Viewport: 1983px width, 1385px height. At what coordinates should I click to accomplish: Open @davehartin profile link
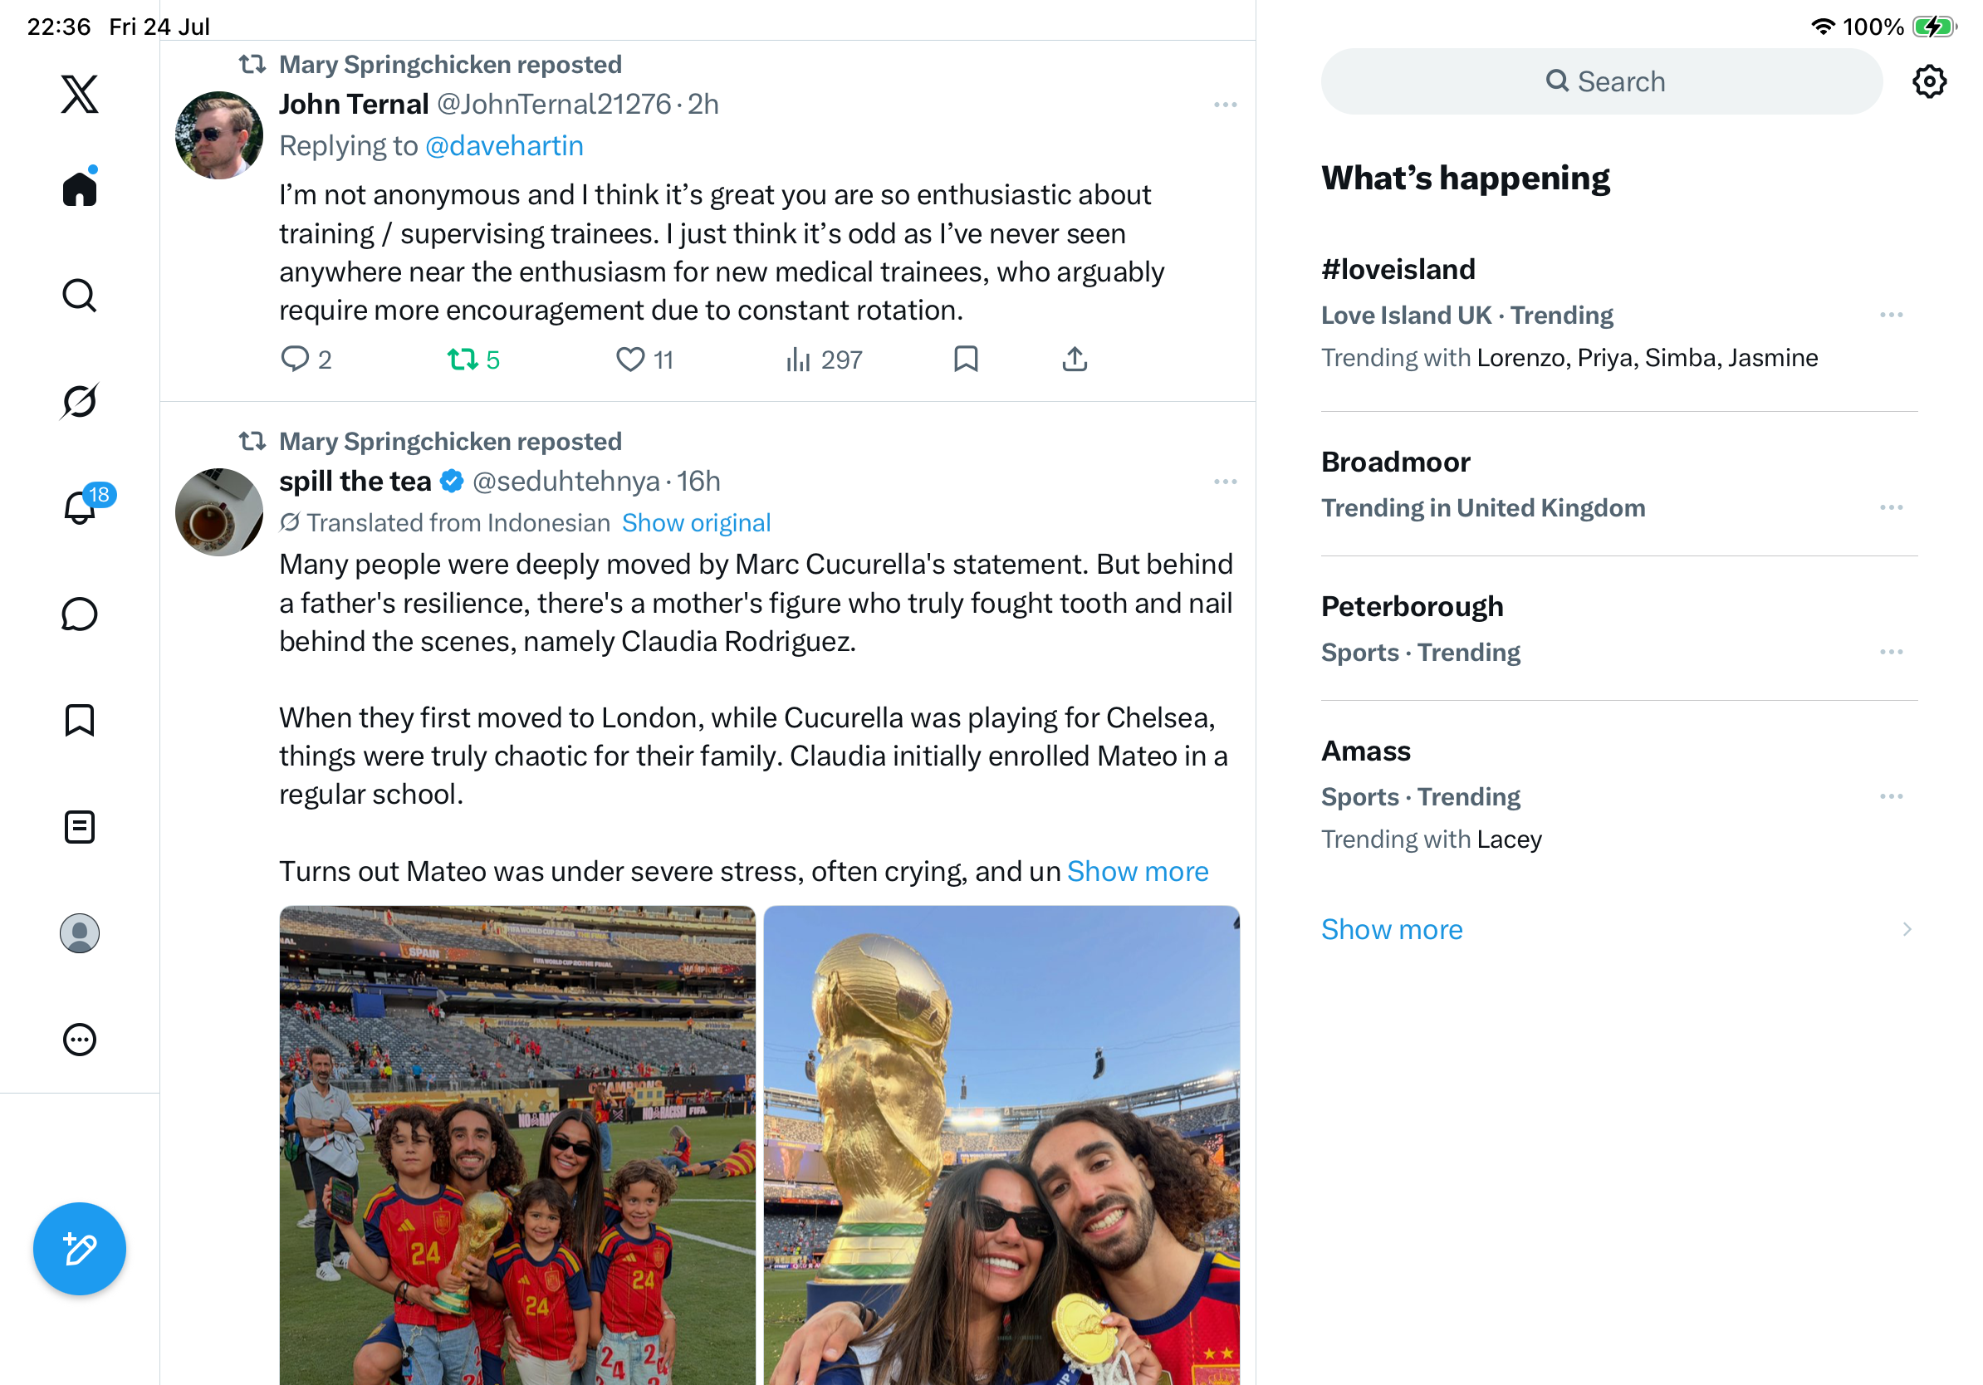coord(504,145)
